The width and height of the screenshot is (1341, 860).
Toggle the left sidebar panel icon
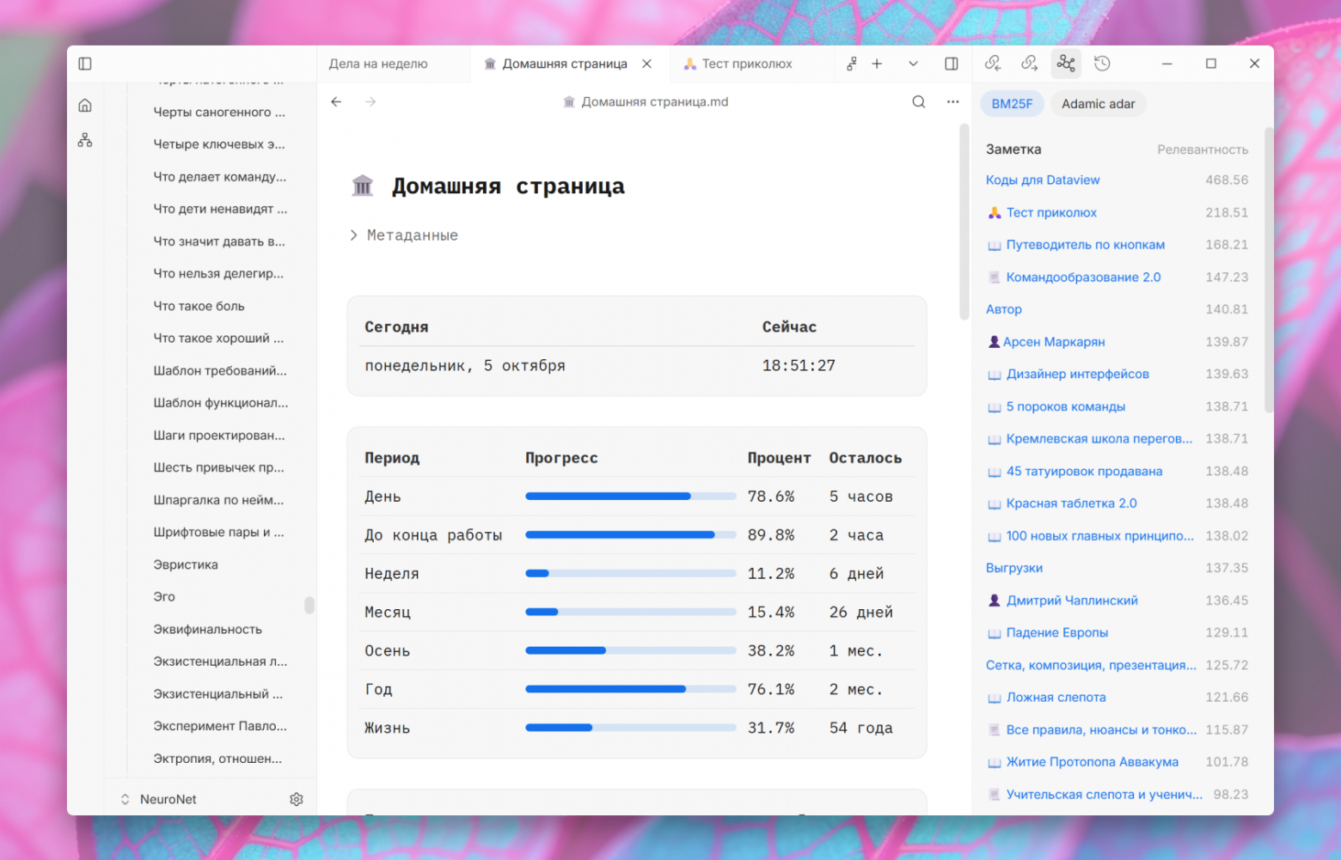[85, 64]
